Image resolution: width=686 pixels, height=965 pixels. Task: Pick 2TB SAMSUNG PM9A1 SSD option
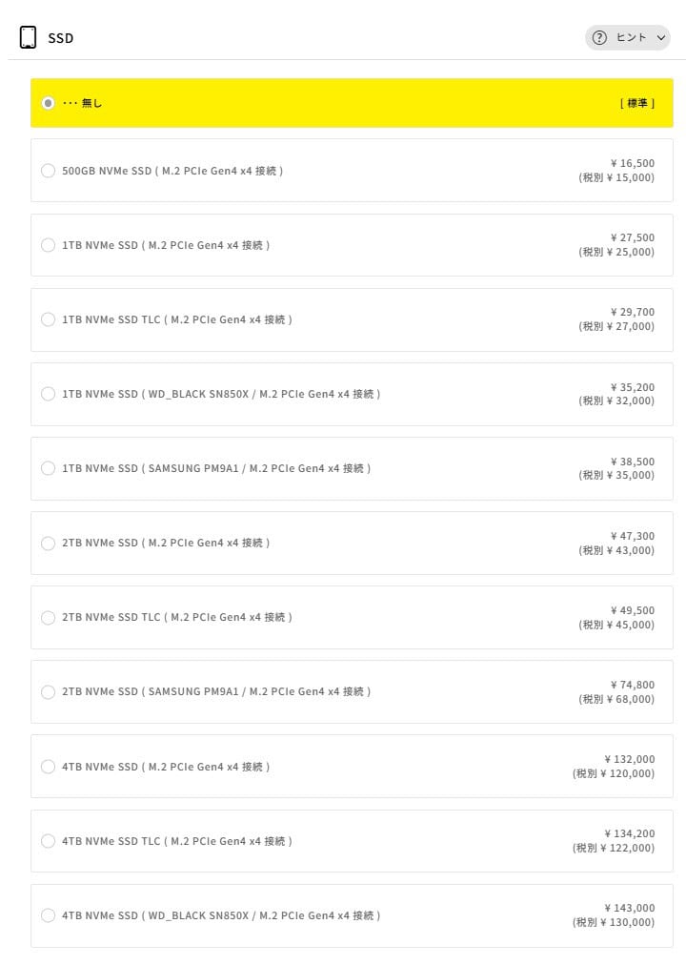[49, 691]
